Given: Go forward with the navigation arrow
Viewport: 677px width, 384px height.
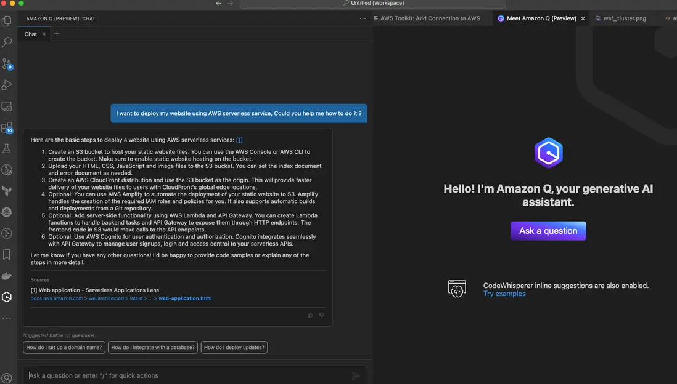Looking at the screenshot, I should click(x=230, y=3).
